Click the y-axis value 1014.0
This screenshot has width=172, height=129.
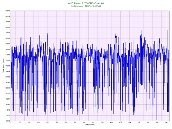pyautogui.click(x=8, y=121)
